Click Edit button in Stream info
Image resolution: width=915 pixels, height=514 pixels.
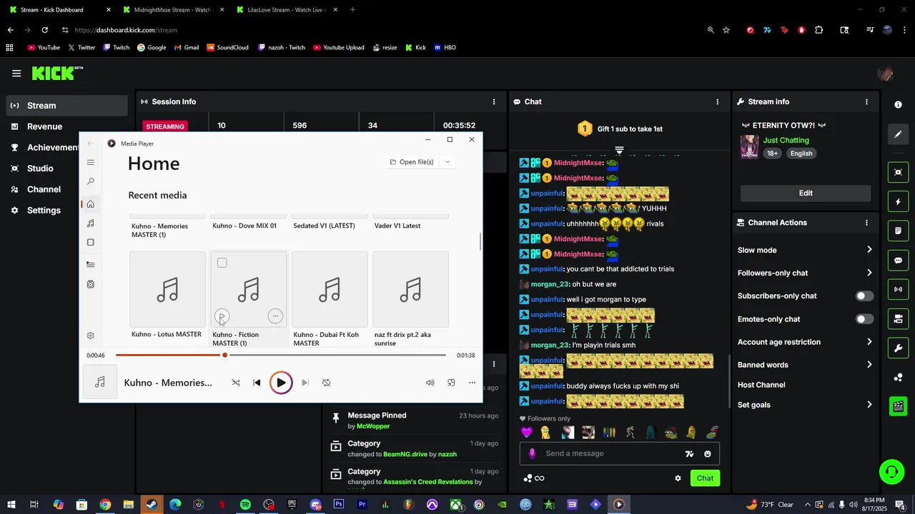coord(806,193)
